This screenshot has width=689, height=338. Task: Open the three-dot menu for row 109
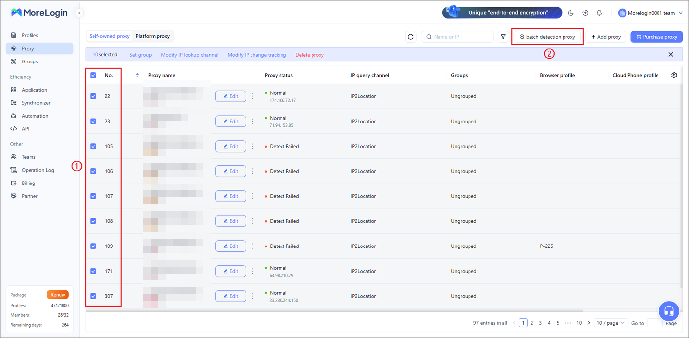[x=252, y=246]
